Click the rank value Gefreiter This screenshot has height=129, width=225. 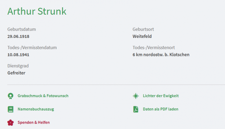click(16, 73)
